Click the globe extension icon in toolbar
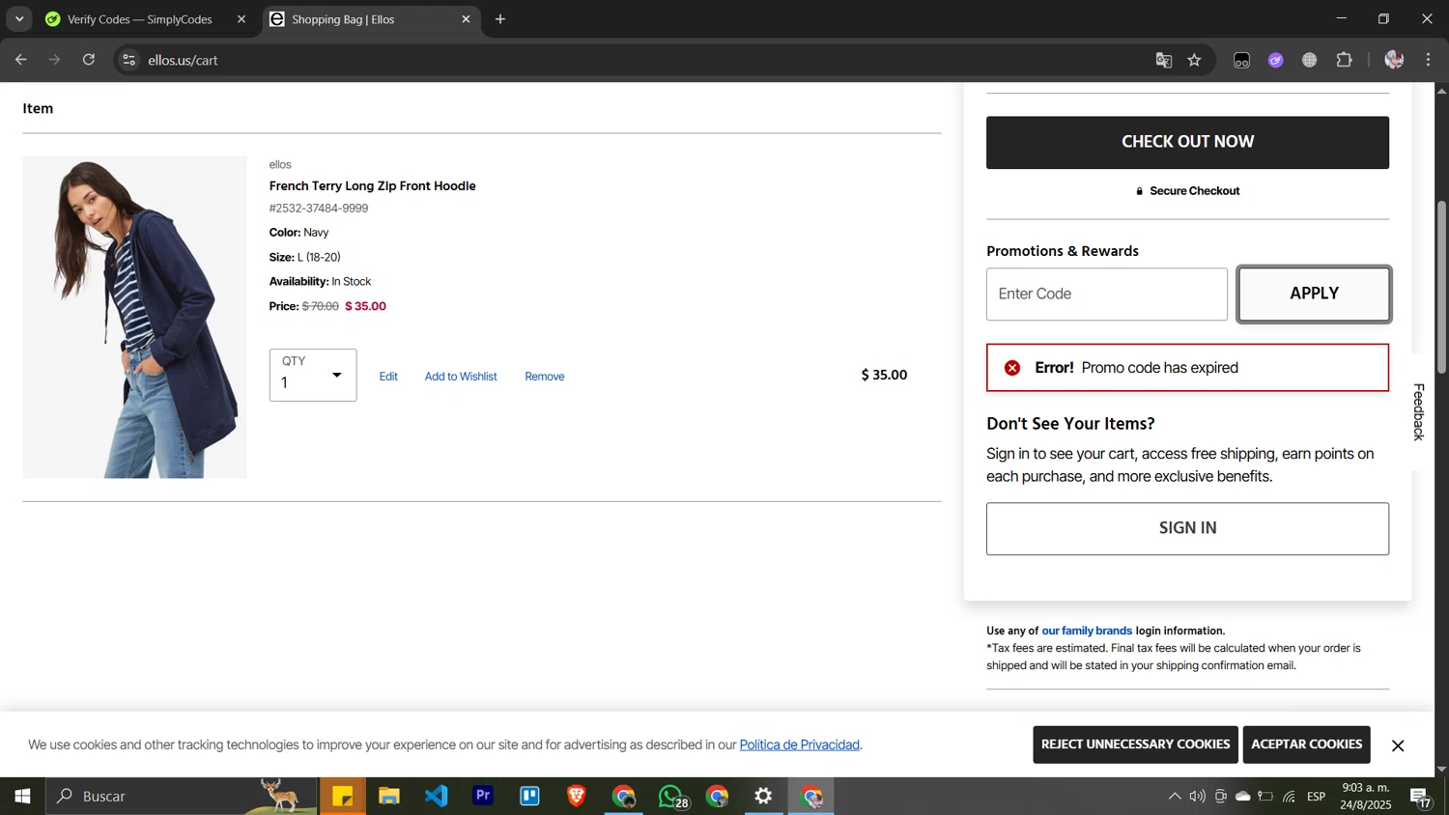Screen dimensions: 1449x815 [1310, 60]
